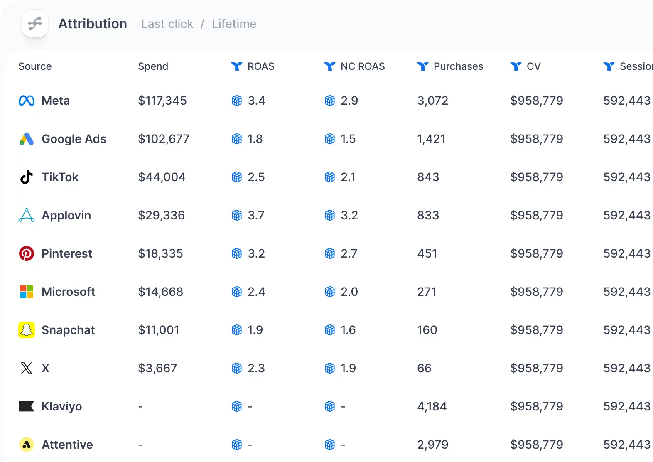Viewport: 653px width, 462px height.
Task: Click the pixel cube icon in Applovin NC ROAS cell
Action: coord(330,215)
